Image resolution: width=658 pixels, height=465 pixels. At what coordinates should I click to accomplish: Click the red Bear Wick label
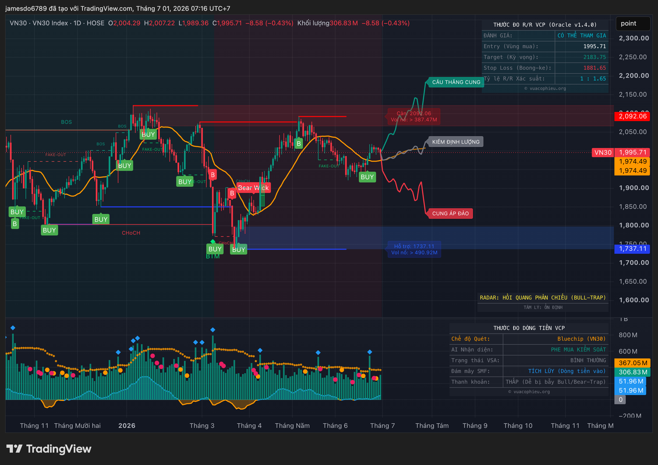coord(253,188)
